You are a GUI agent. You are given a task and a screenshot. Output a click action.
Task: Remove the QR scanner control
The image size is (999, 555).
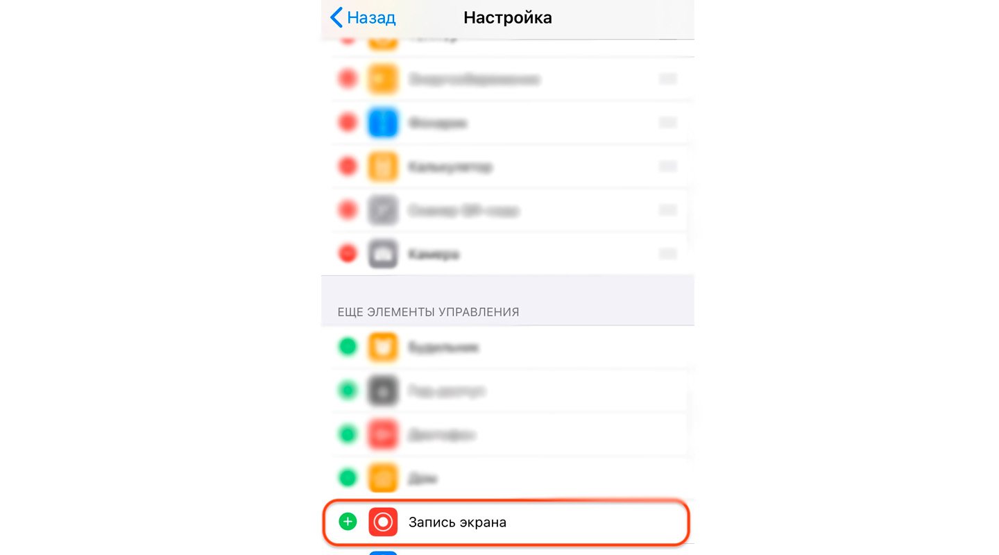pos(348,210)
